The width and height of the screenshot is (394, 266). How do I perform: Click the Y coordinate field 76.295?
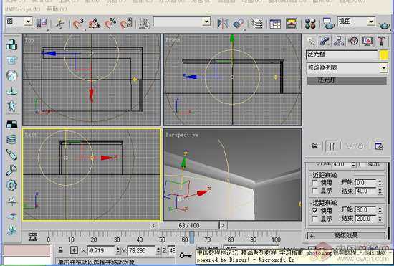click(x=142, y=250)
